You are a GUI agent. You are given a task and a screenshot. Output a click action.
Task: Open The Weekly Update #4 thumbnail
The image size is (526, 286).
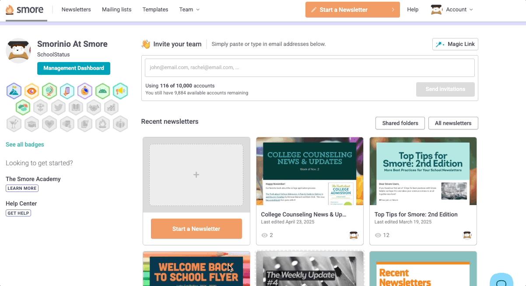point(310,269)
